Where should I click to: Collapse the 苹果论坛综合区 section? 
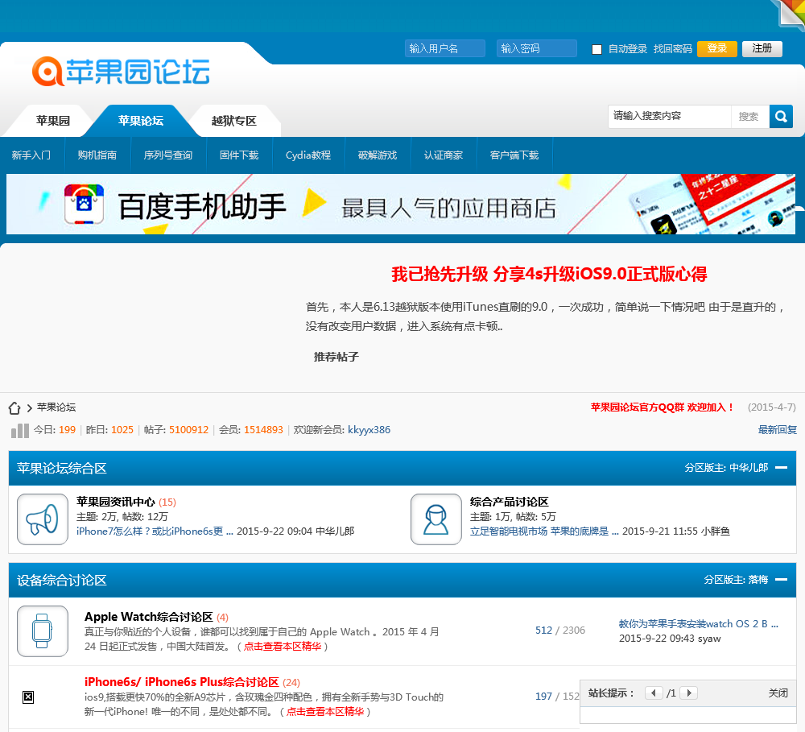tap(782, 467)
